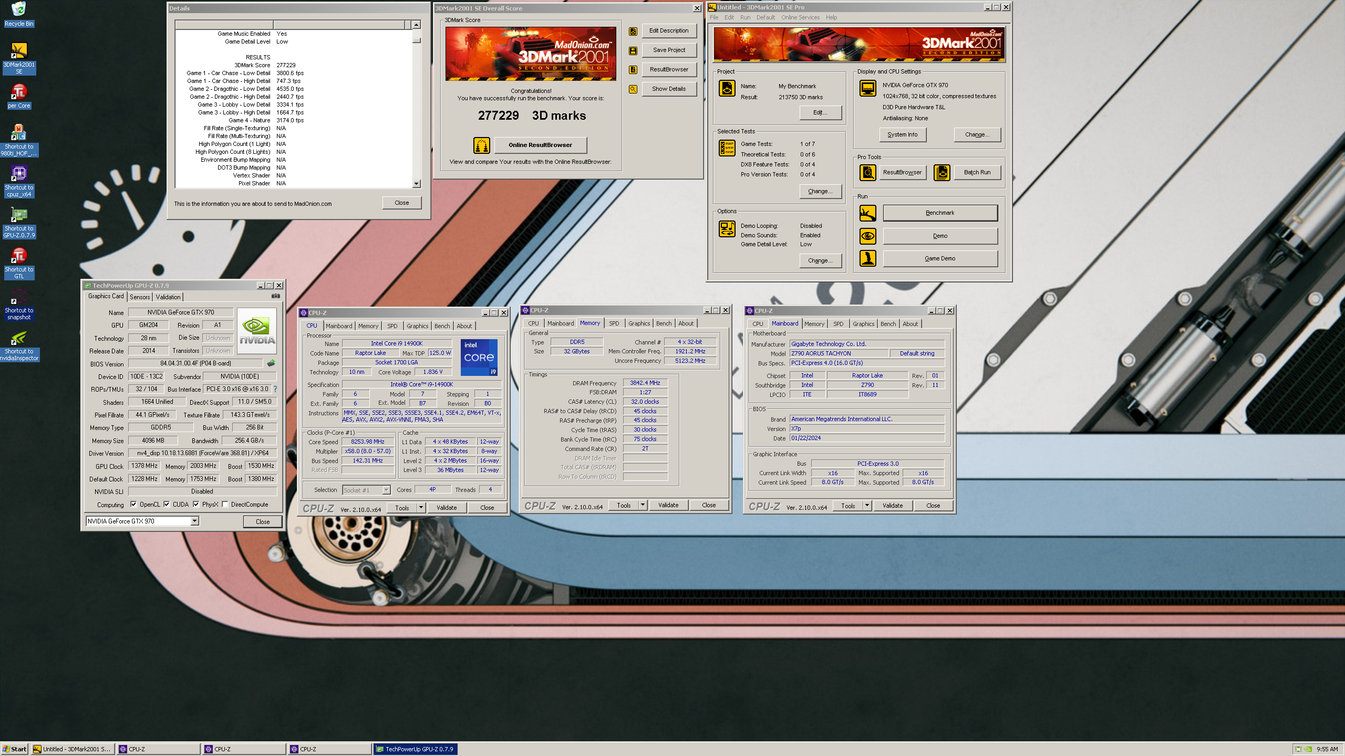Image resolution: width=1345 pixels, height=756 pixels.
Task: Expand Tools dropdown arrow in CPU-Z CPU window
Action: 421,508
